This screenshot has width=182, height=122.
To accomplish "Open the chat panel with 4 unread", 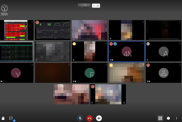I will (11, 118).
